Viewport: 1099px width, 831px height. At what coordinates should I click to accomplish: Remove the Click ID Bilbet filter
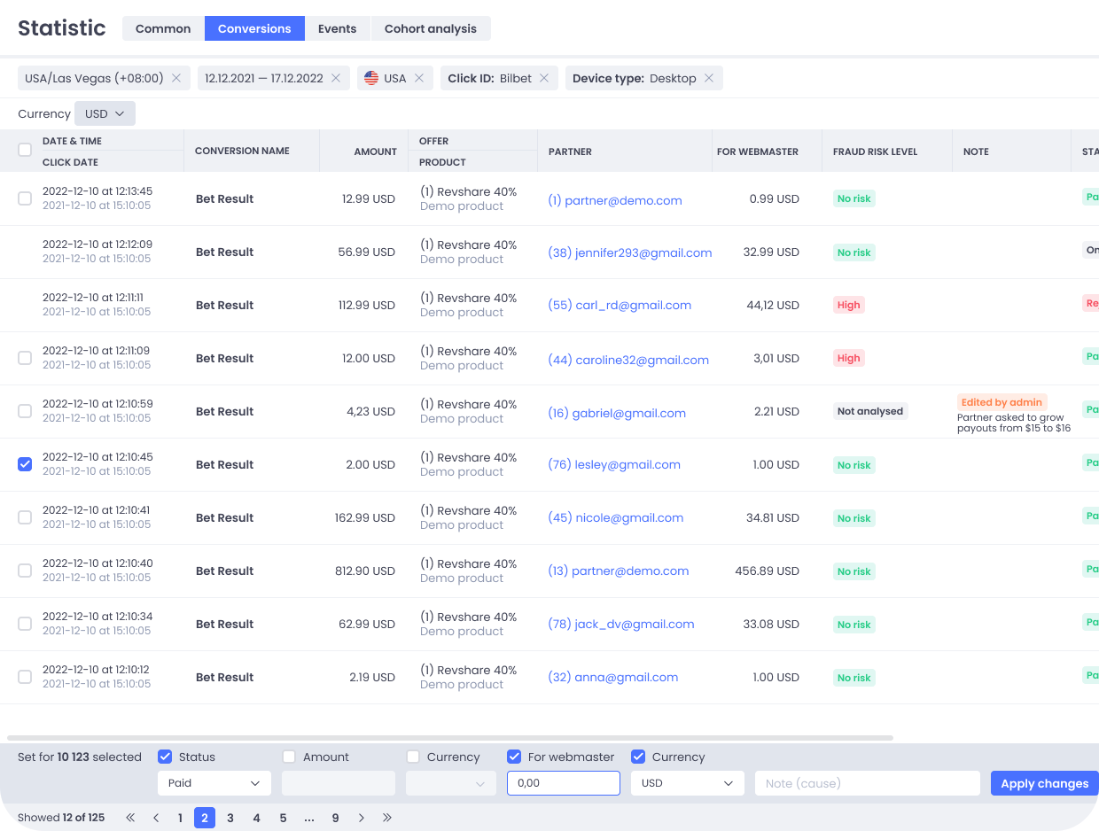pyautogui.click(x=544, y=78)
